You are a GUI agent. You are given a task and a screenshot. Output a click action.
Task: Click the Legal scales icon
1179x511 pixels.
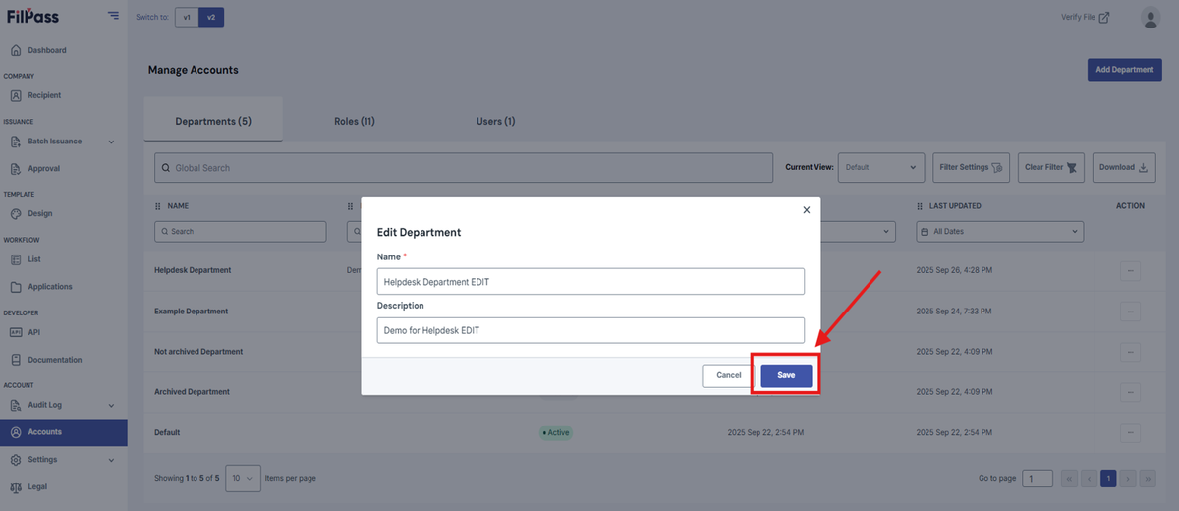[16, 486]
